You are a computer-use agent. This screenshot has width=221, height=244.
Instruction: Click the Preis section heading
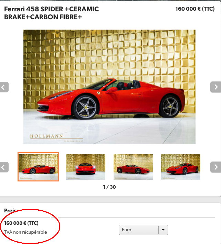(10, 211)
